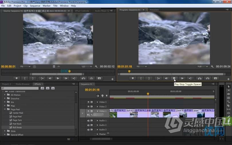The width and height of the screenshot is (232, 145).
Task: Select the Roll Away transition
Action: point(17,128)
